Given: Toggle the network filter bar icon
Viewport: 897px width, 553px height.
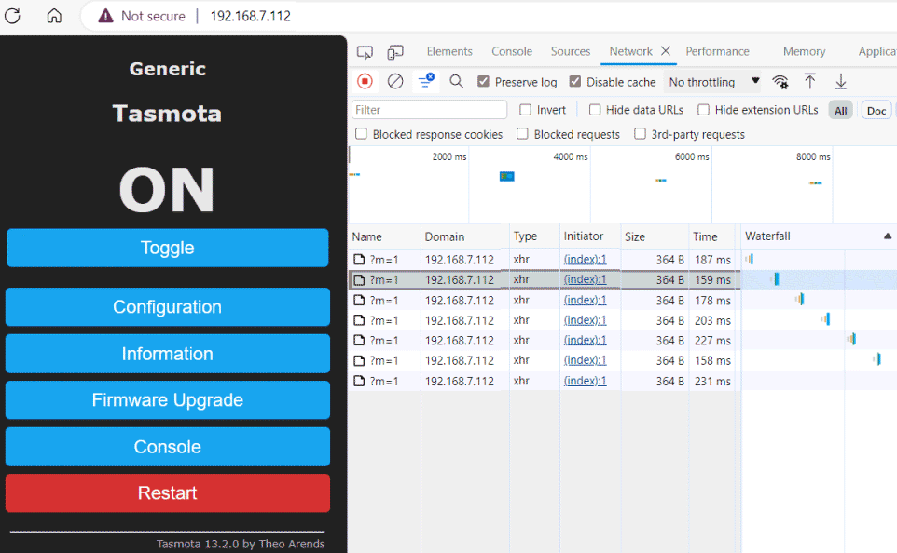Looking at the screenshot, I should pos(426,81).
